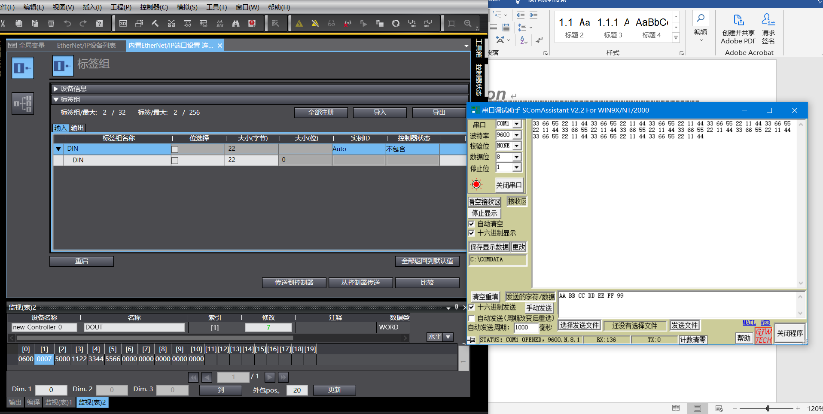
Task: Click the Request Signatures icon in Word
Action: [x=768, y=29]
